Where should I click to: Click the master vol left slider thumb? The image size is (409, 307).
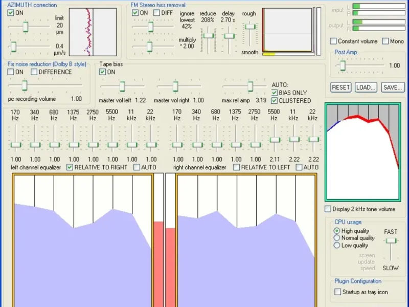pos(122,86)
